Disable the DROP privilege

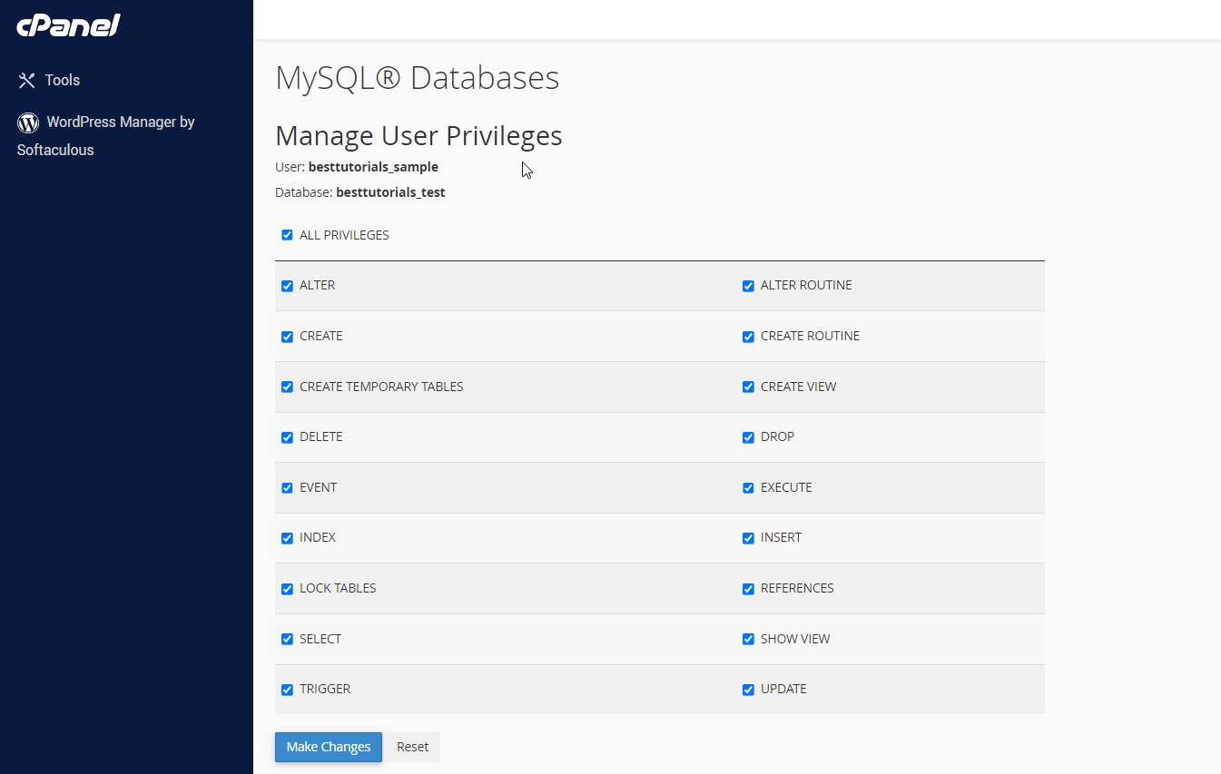point(748,437)
